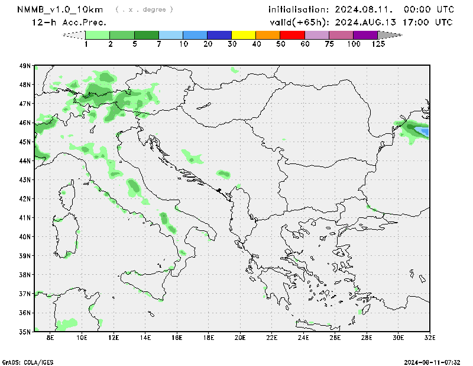The width and height of the screenshot is (473, 366).
Task: Select the 12-h Acc.Prec. label
Action: [x=69, y=23]
